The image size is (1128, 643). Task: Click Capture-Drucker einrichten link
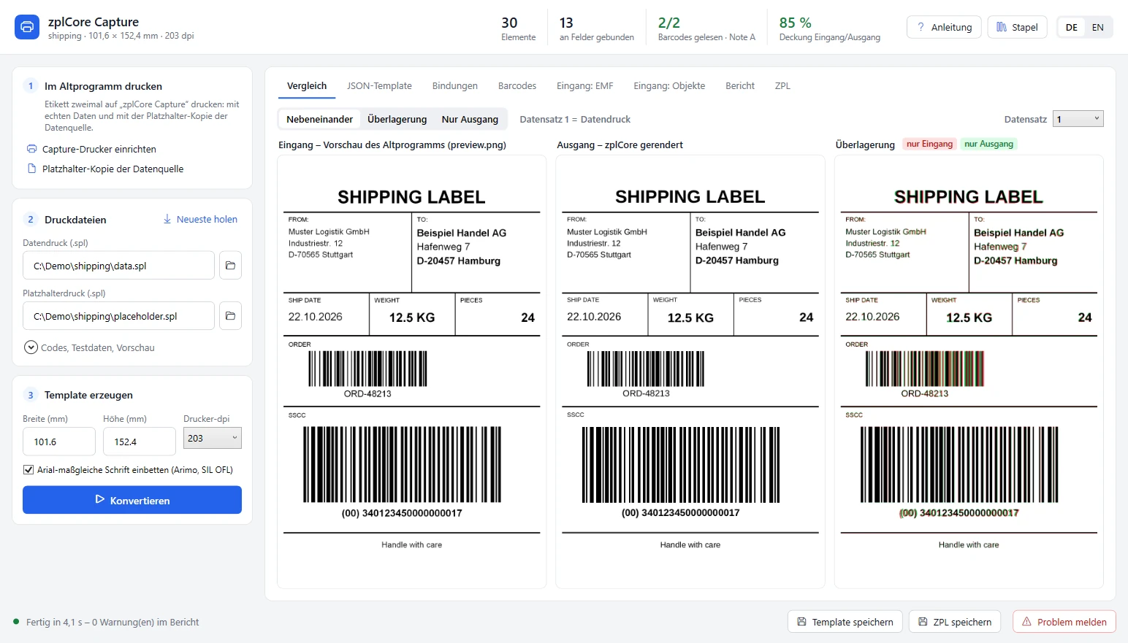coord(99,149)
